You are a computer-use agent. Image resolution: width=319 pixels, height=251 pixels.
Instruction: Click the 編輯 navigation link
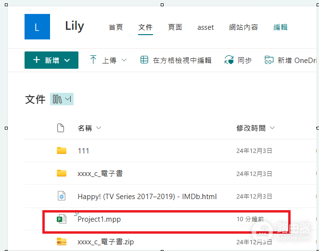tap(281, 27)
